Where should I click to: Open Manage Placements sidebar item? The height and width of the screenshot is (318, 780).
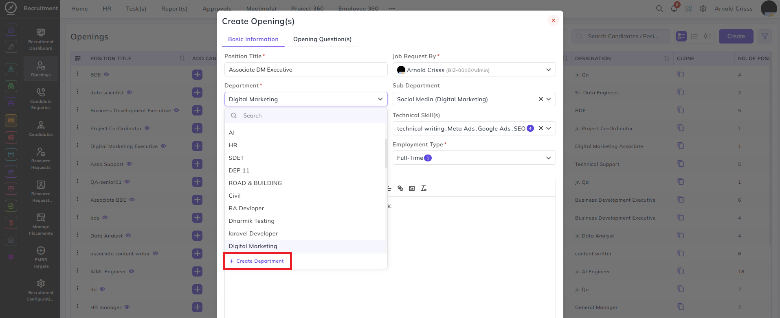[x=41, y=224]
